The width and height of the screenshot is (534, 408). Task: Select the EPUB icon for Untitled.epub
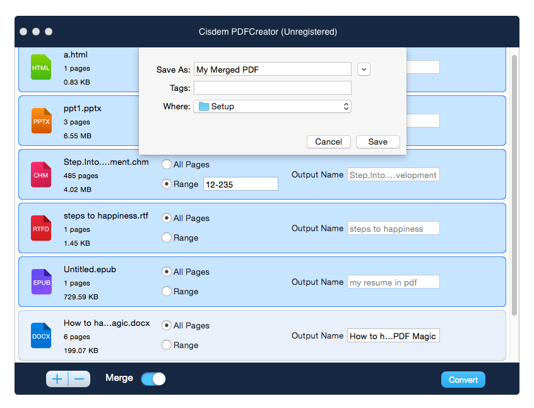(40, 282)
